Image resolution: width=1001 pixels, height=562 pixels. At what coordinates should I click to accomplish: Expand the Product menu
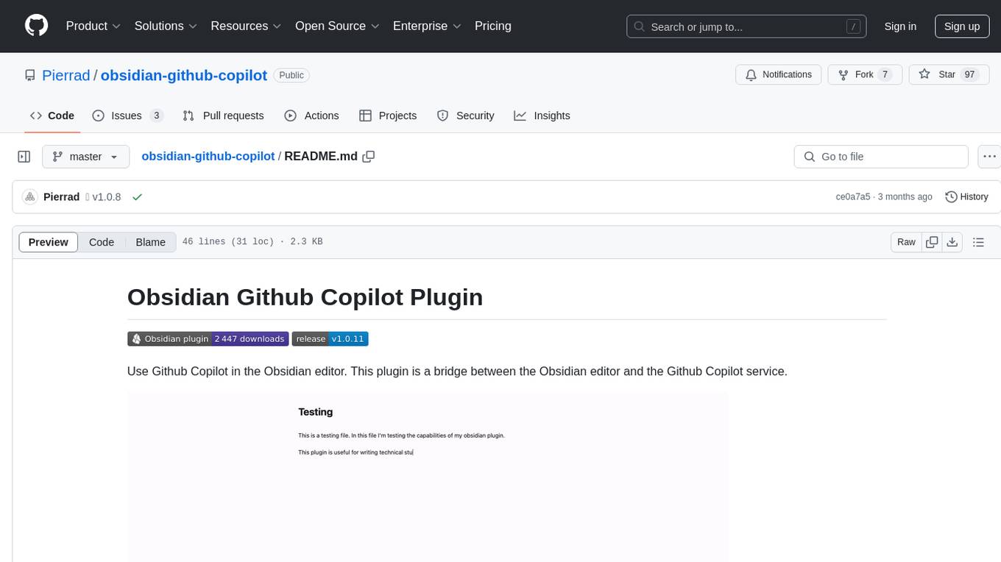pos(93,26)
